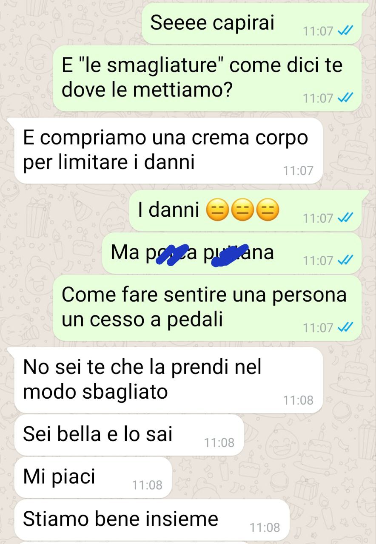The height and width of the screenshot is (544, 376).
Task: Click the 11:08 timestamp on 'Mi piaci'
Action: coord(147,485)
